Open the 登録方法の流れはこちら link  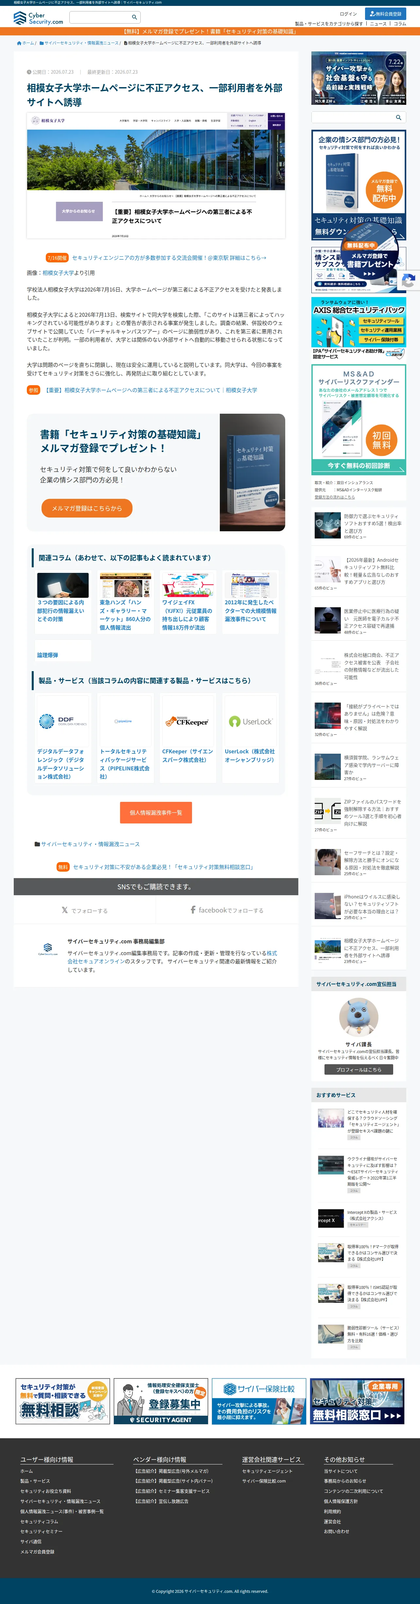335,497
